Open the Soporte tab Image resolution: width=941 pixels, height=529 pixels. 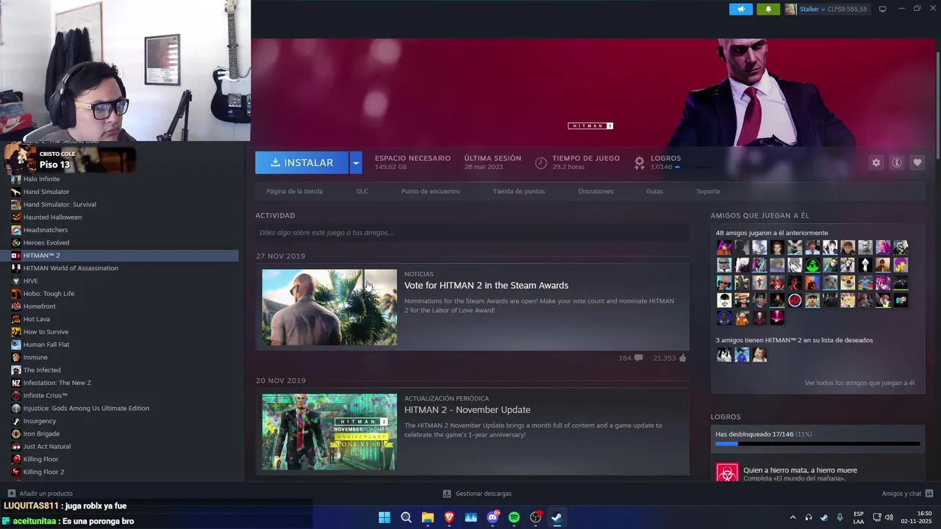[708, 191]
